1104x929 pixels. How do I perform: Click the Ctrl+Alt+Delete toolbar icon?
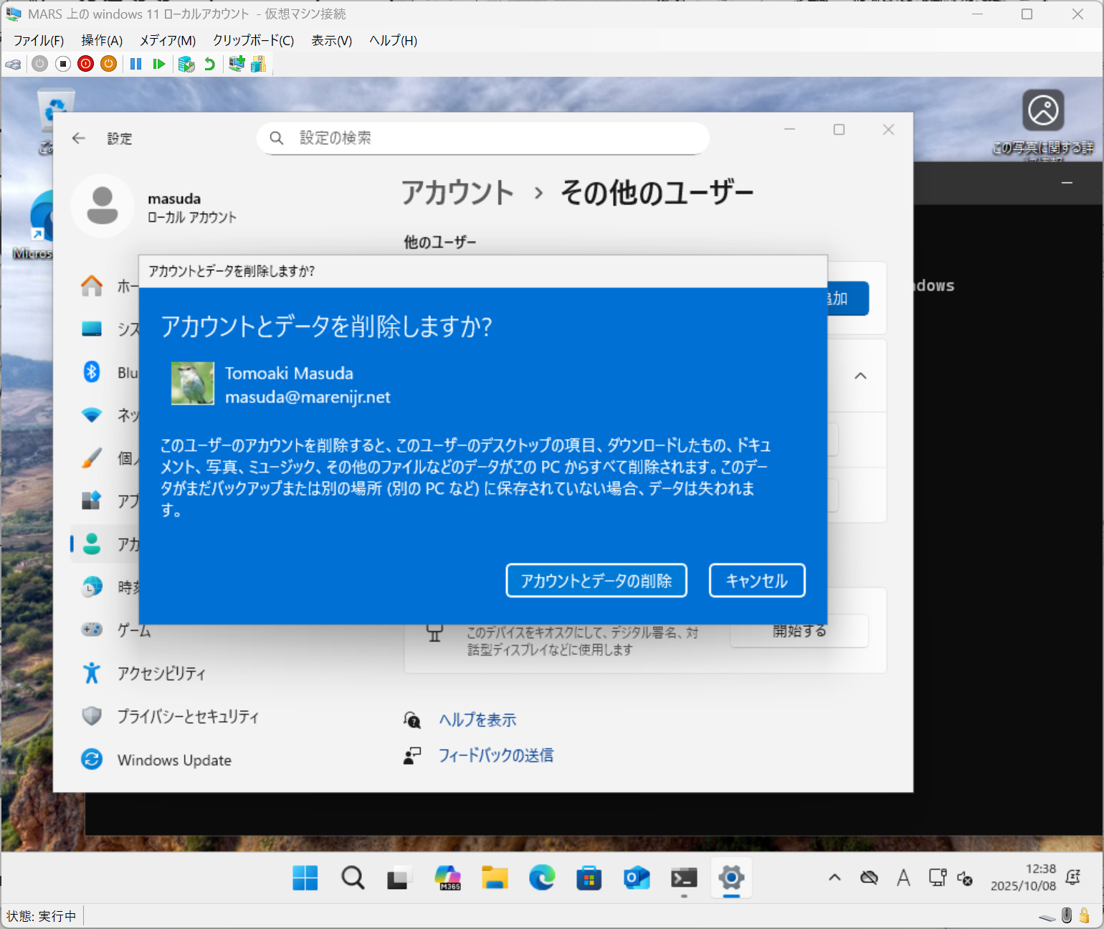point(13,64)
